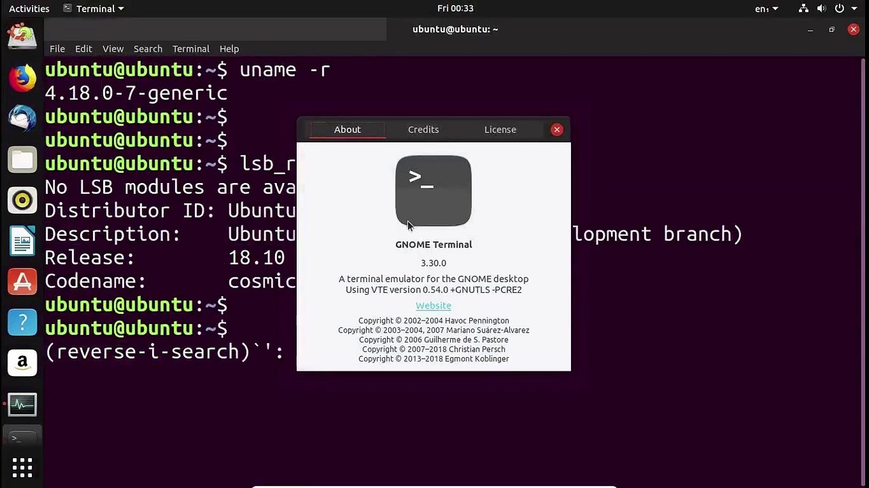Show Applications grid in the dock
The height and width of the screenshot is (488, 869).
pyautogui.click(x=22, y=468)
